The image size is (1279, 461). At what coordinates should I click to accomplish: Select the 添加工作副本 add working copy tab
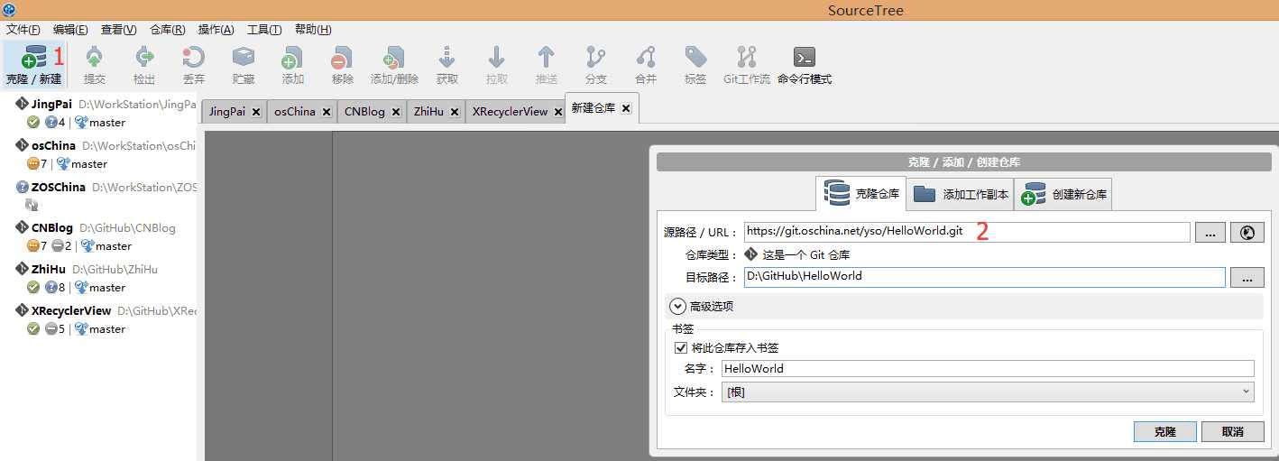[x=960, y=194]
